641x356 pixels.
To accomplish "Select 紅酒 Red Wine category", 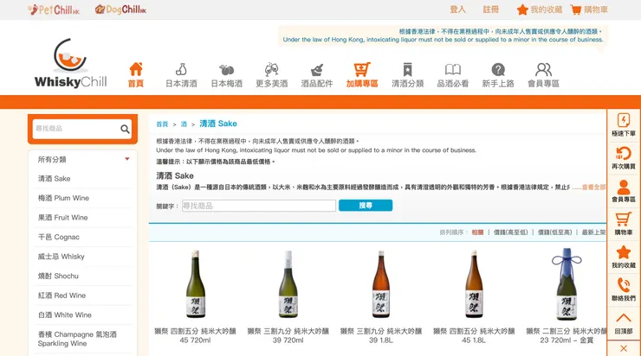I will click(62, 296).
